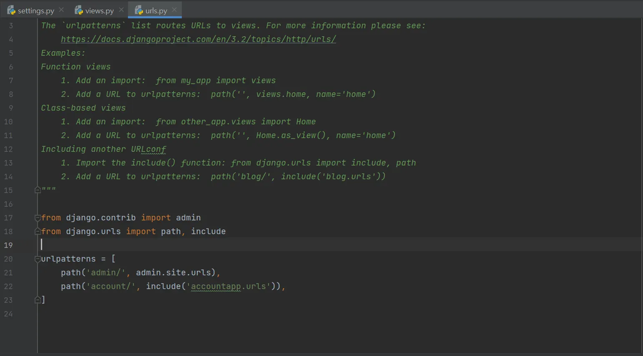Click the 'account/' string on line 22
The image size is (643, 356).
[x=111, y=287]
